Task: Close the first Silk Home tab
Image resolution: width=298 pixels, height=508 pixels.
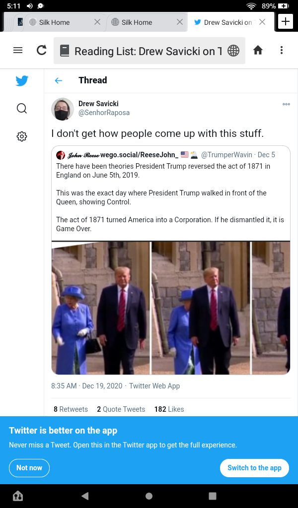Action: click(x=97, y=22)
